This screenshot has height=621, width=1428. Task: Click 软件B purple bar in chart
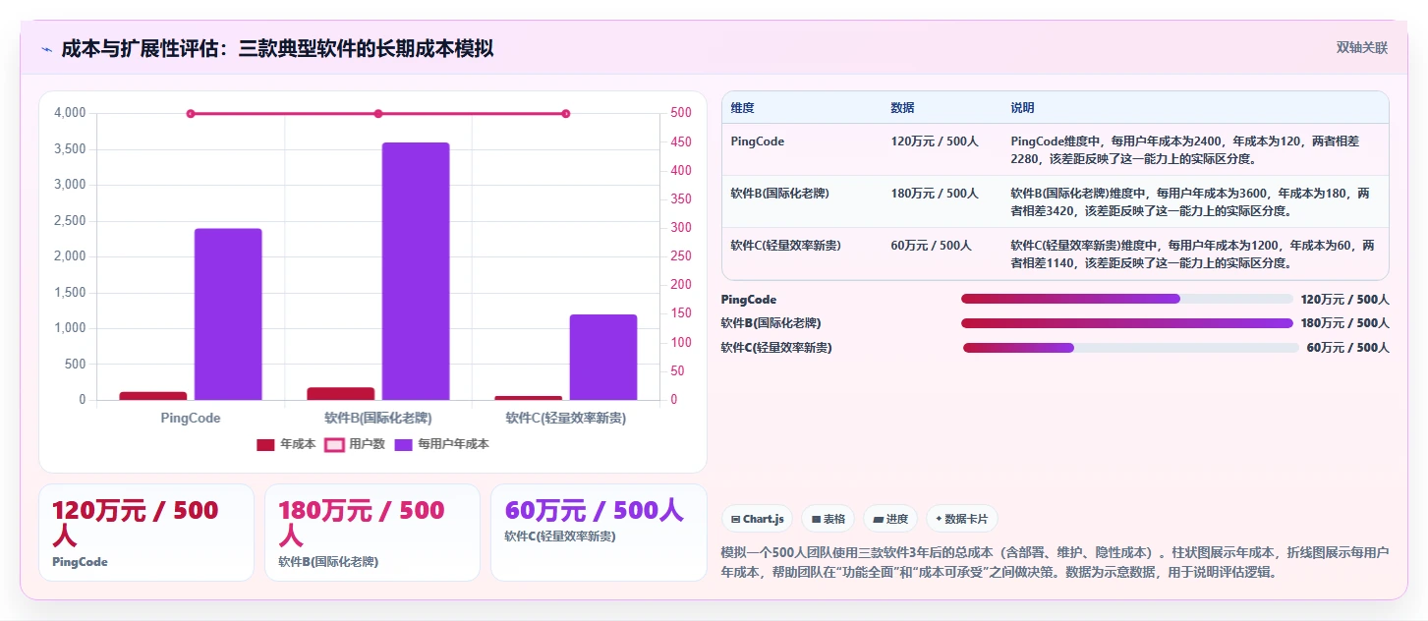click(x=416, y=271)
